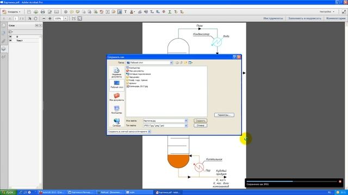The image size is (348, 195).
Task: Click the fit full page icon
Action: 80,18
